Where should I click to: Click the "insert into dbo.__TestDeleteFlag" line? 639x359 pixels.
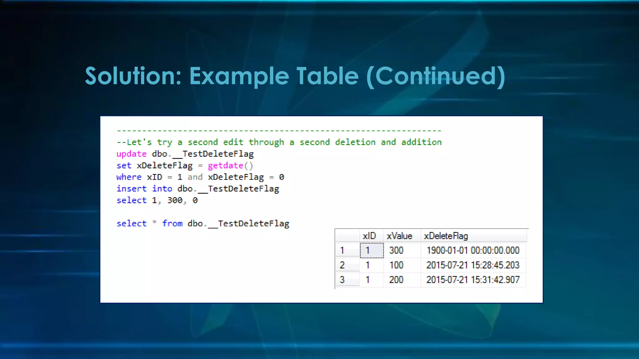pyautogui.click(x=198, y=189)
